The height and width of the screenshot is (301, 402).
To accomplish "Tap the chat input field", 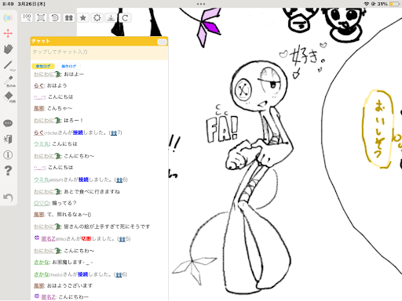I will [x=99, y=53].
